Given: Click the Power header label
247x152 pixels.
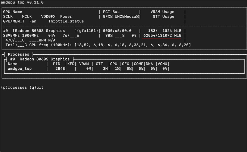Looking at the screenshot, I should [66, 17].
